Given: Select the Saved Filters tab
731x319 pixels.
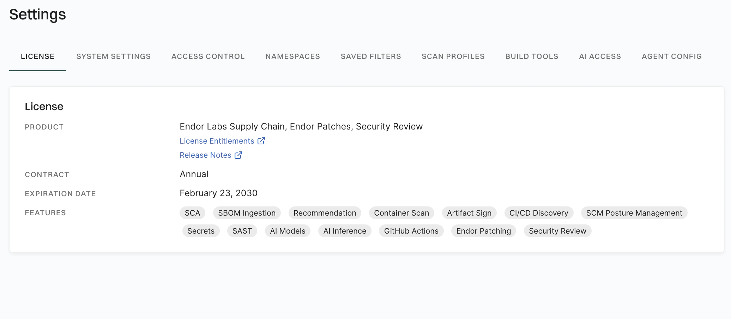Looking at the screenshot, I should click(371, 56).
